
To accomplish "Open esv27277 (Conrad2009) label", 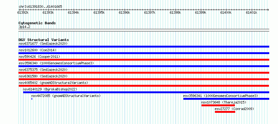I will (234, 109).
